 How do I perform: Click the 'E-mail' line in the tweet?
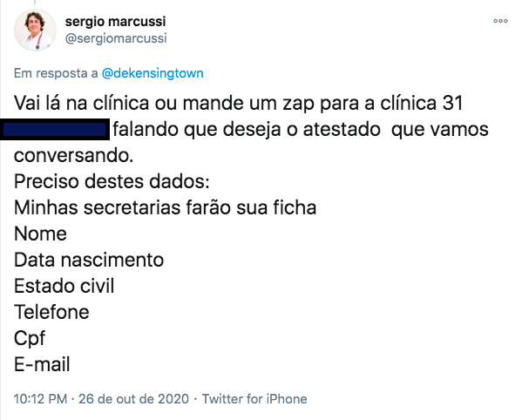(42, 364)
